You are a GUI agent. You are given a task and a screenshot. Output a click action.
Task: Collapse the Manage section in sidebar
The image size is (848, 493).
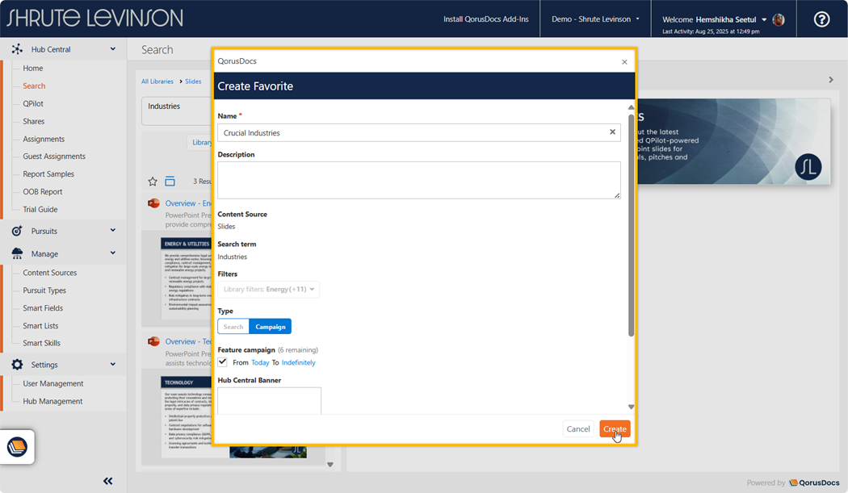click(112, 253)
